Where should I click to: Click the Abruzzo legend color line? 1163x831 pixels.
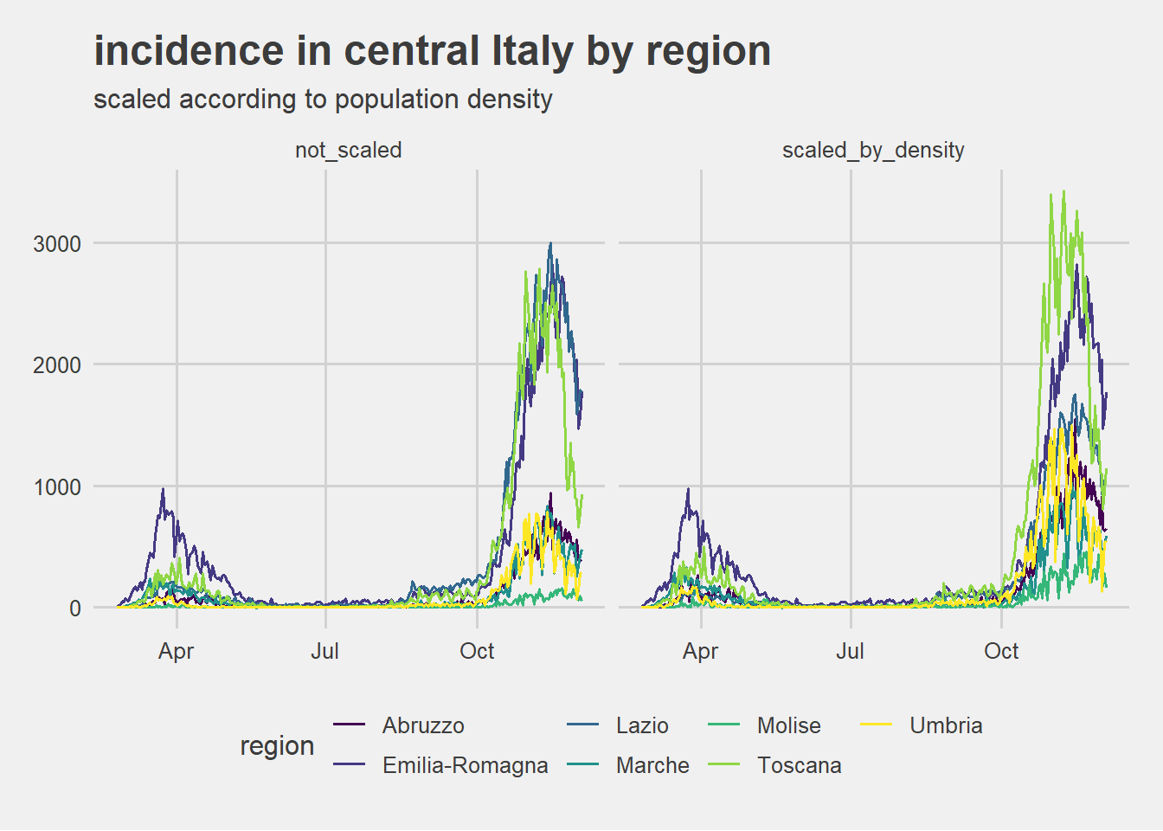[349, 725]
